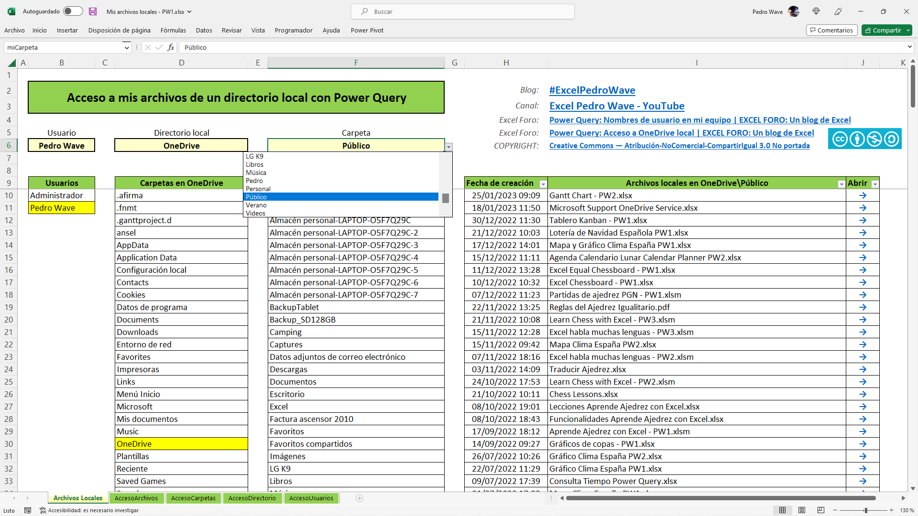The width and height of the screenshot is (918, 516).
Task: Click the dropdown list scrollbar thumb
Action: tap(446, 198)
